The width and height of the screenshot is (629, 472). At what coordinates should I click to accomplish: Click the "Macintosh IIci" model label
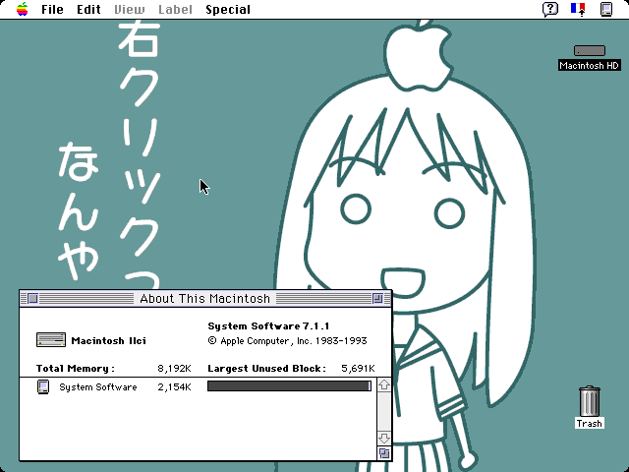click(109, 341)
